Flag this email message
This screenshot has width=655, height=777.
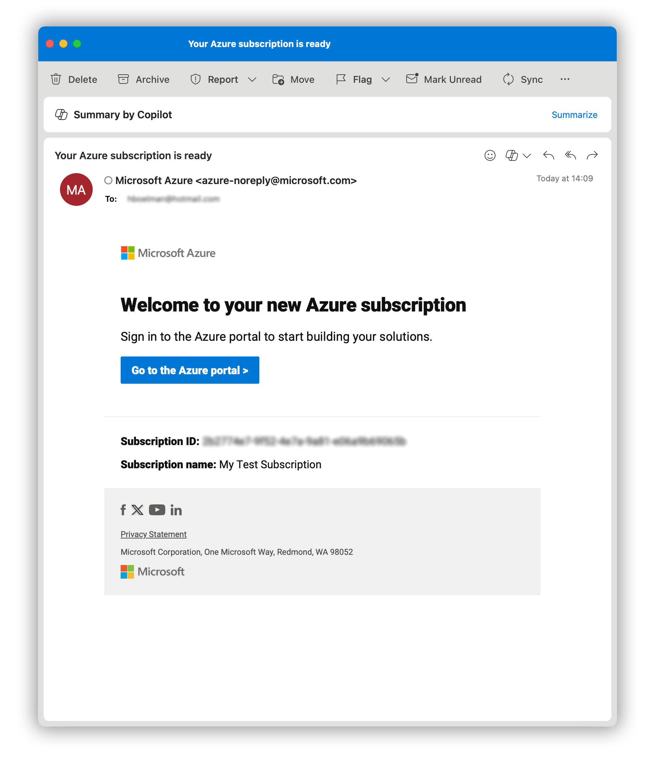354,79
